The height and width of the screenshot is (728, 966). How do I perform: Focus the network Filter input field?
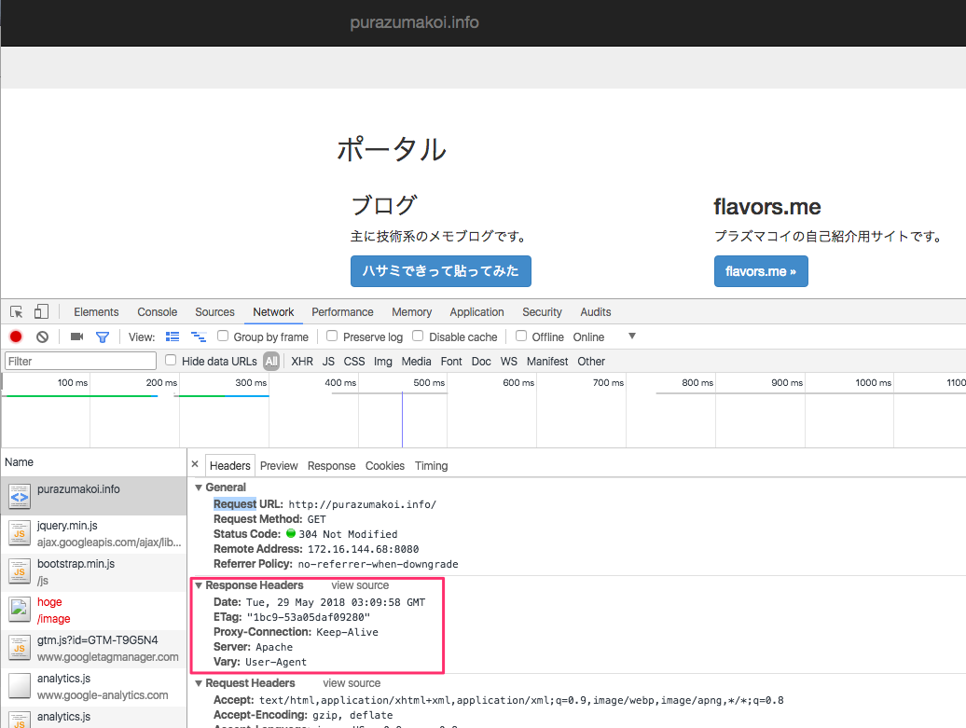[x=81, y=361]
